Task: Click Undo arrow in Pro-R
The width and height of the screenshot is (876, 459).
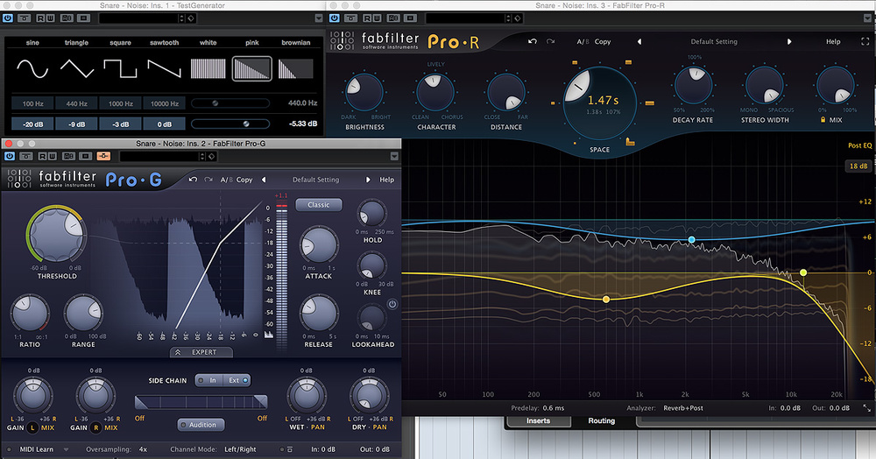Action: click(533, 41)
